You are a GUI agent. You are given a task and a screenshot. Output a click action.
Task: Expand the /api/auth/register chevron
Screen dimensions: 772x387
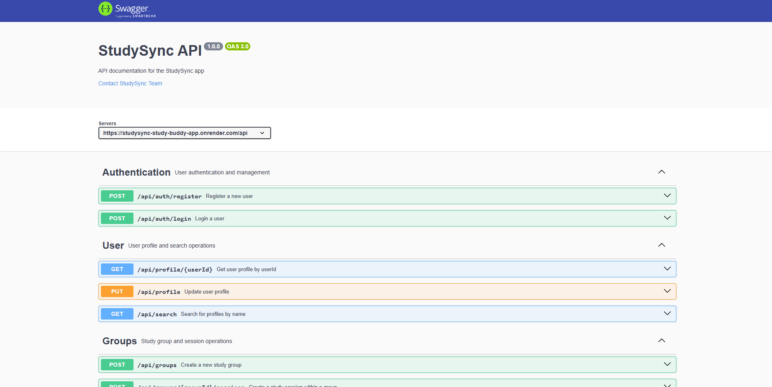coord(667,196)
